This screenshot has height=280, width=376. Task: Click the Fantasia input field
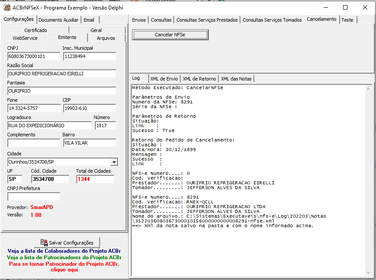(x=62, y=91)
